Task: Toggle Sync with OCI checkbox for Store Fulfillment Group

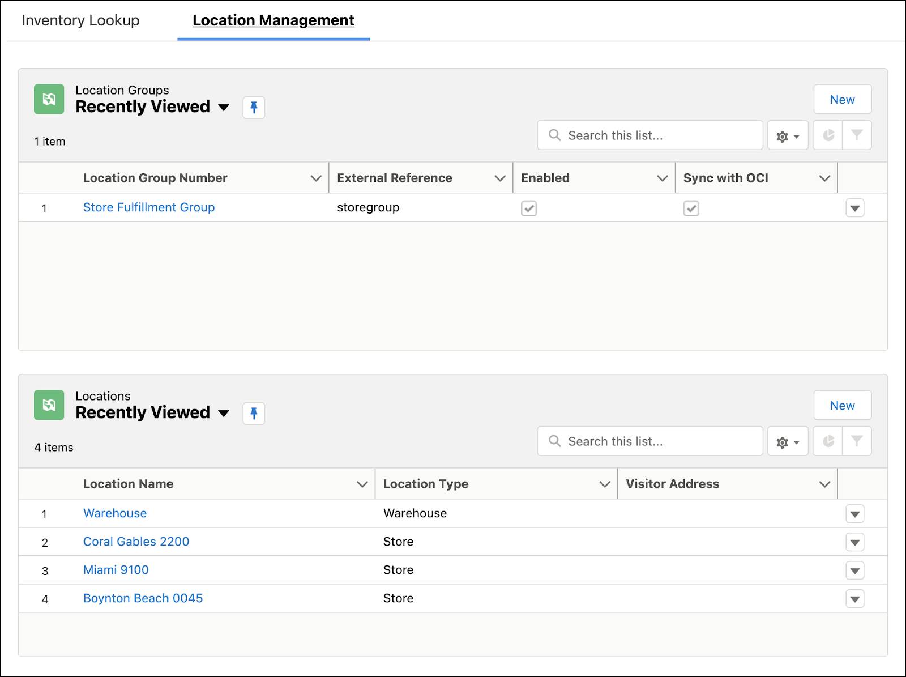Action: click(x=691, y=208)
